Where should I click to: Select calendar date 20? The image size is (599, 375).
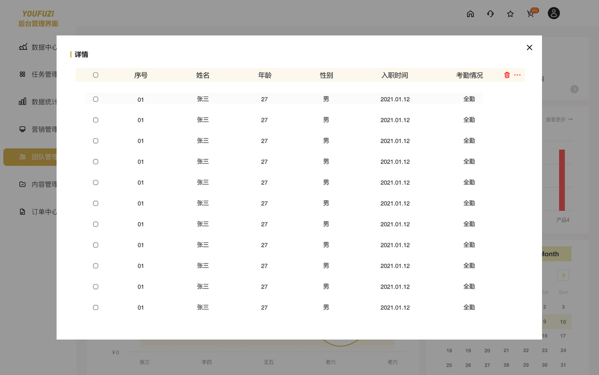487,351
